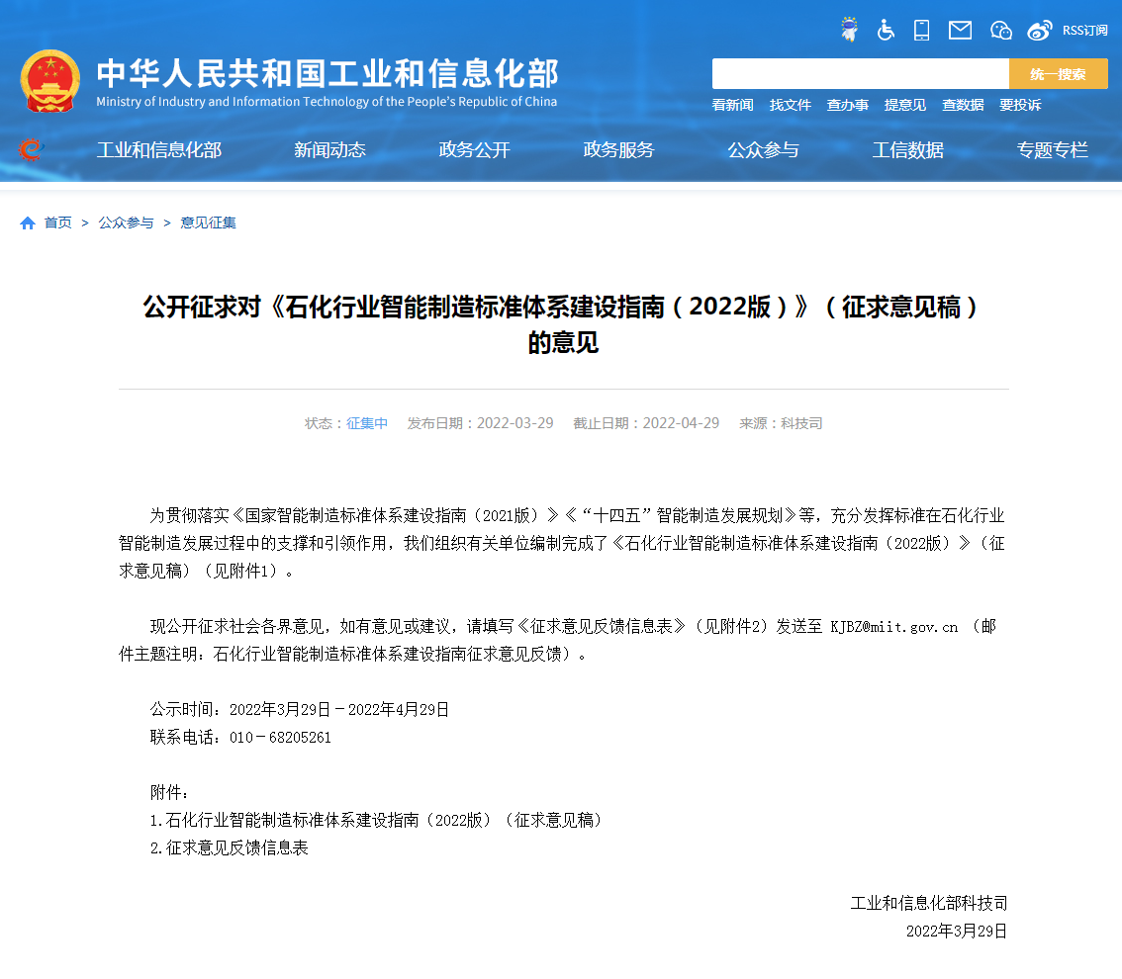1122x979 pixels.
Task: Open the 政务公开 menu
Action: [x=474, y=149]
